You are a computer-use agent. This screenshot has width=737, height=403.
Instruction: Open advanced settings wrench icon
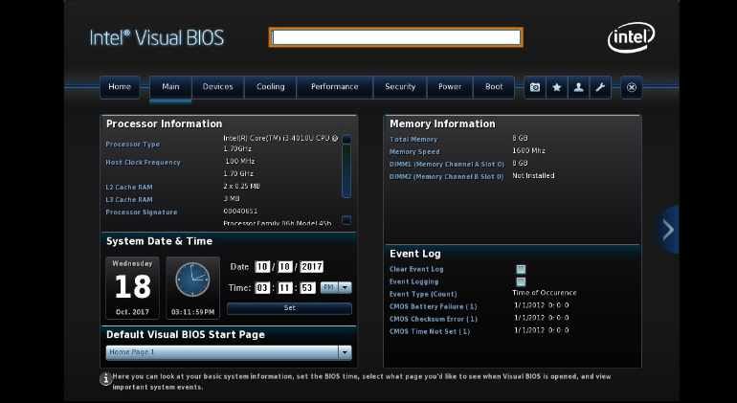coord(600,87)
